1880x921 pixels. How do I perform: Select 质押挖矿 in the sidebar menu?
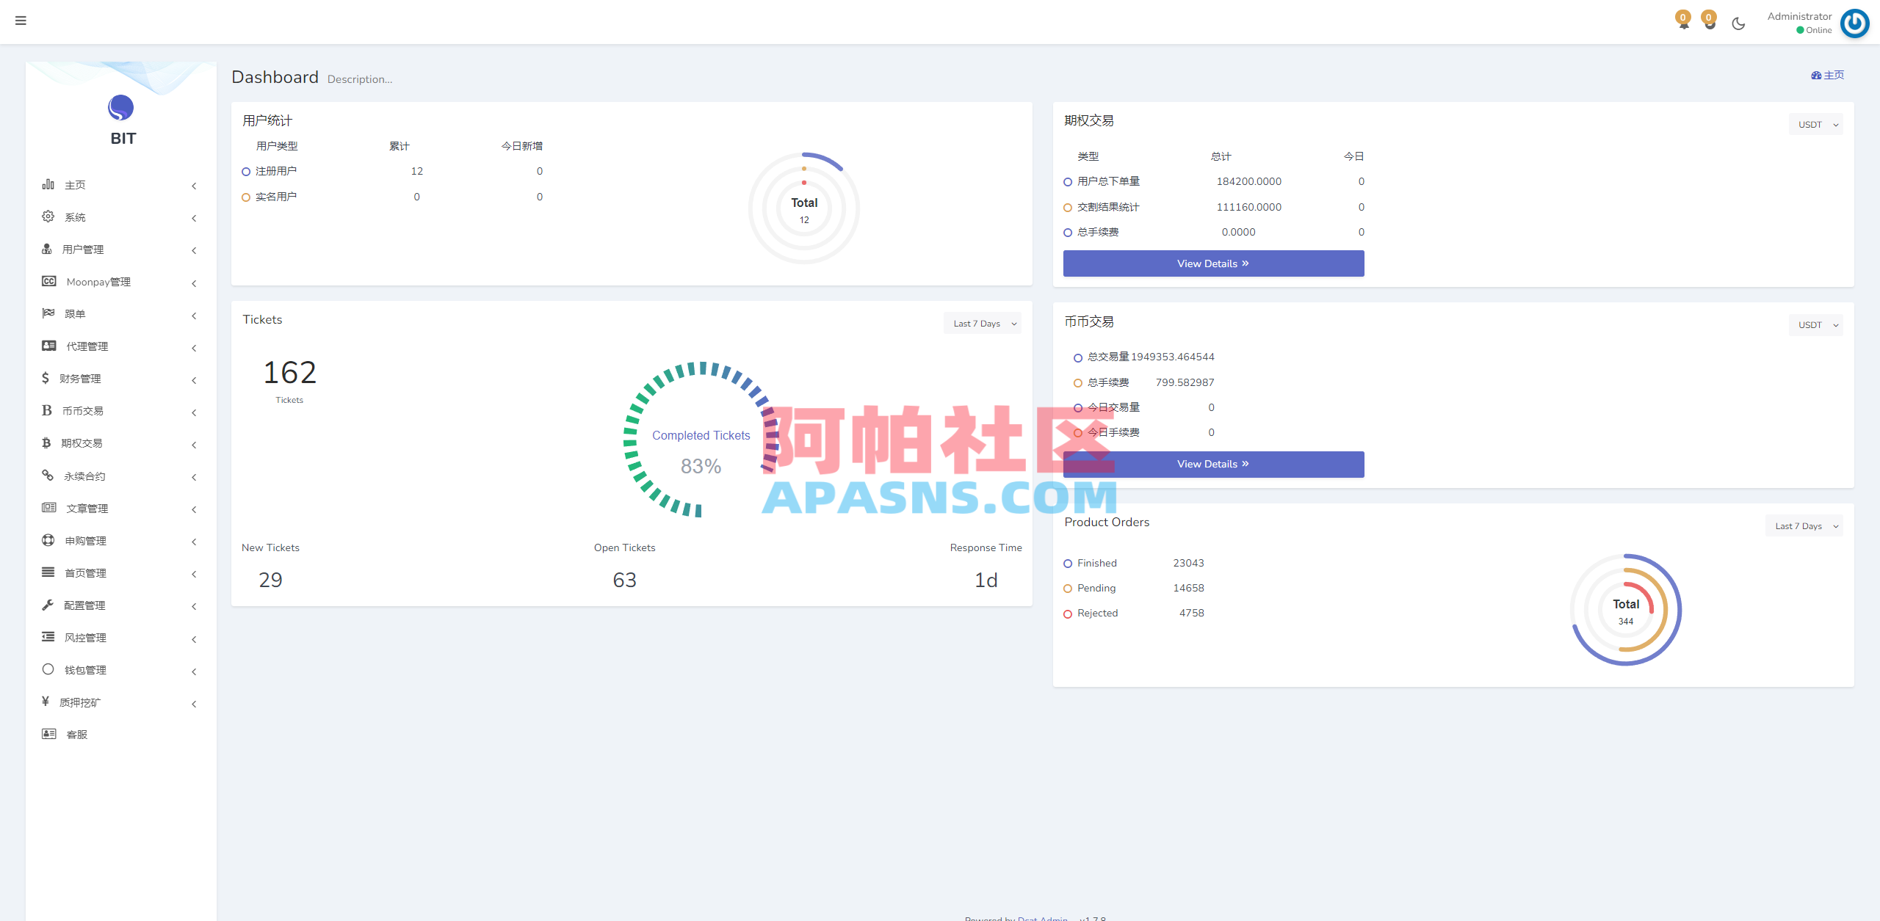(83, 702)
